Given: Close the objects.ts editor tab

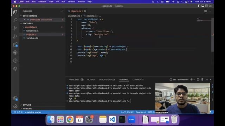Looking at the screenshot, I should (85, 11).
